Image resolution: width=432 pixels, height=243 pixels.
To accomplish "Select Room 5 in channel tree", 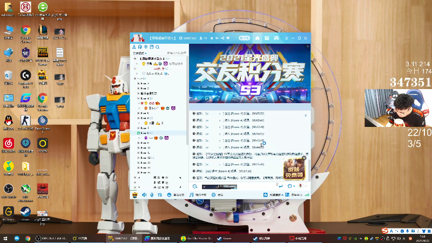I will 145,113.
